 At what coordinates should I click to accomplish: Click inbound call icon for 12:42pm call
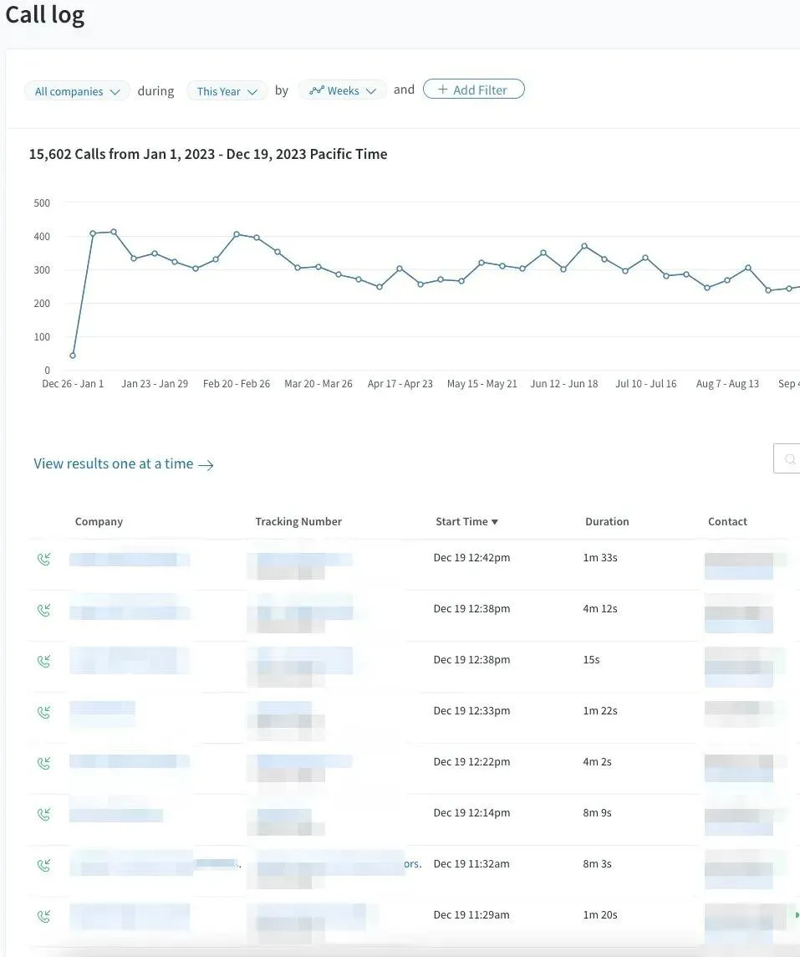pos(44,559)
